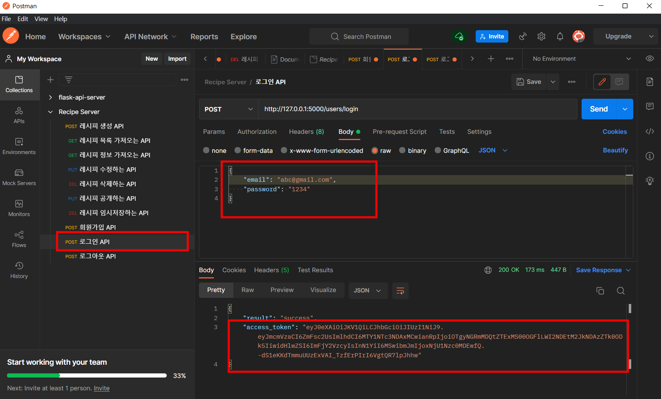
Task: Open the user avatar menu
Action: (x=579, y=36)
